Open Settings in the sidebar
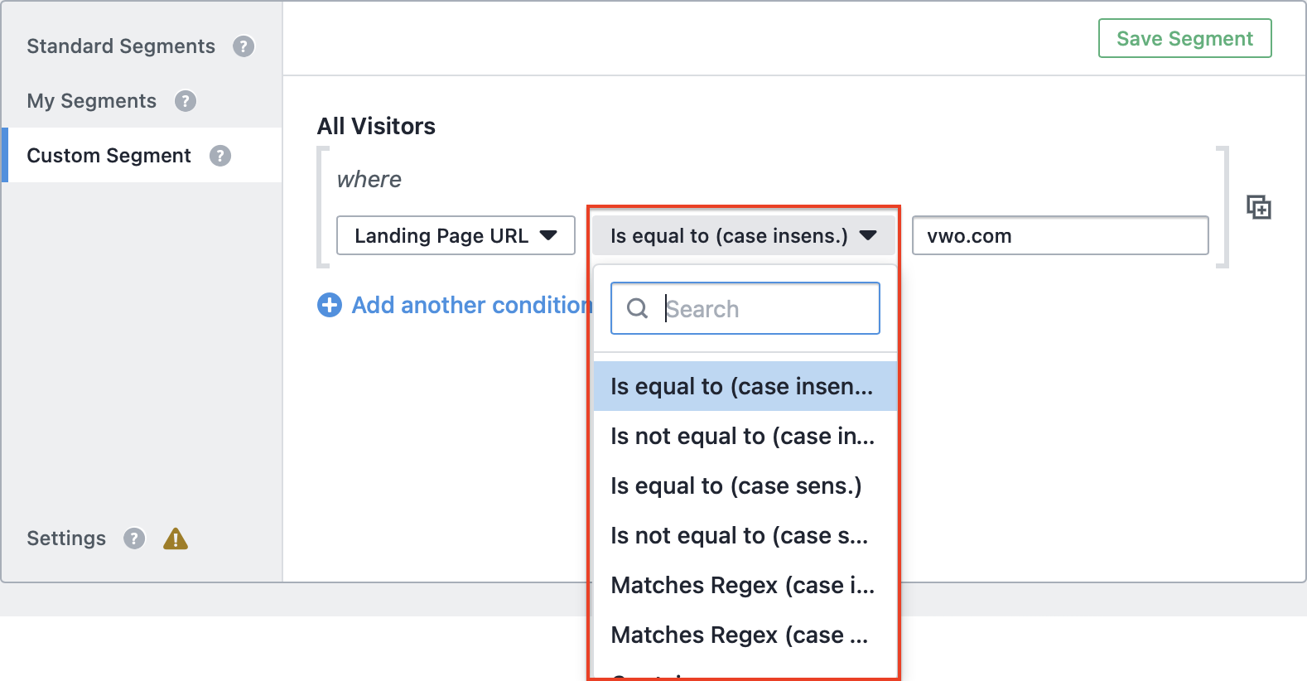1307x681 pixels. pyautogui.click(x=66, y=539)
